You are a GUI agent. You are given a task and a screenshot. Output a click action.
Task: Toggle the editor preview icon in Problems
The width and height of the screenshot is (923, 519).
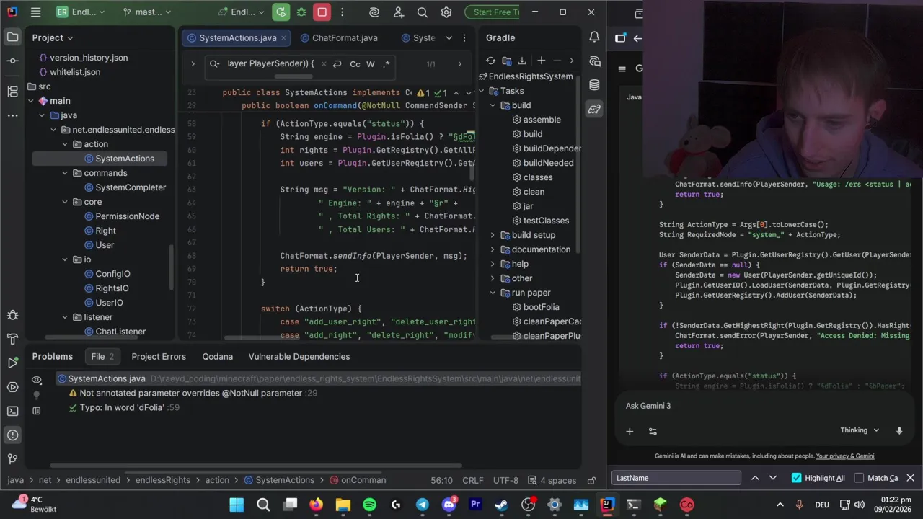37,410
